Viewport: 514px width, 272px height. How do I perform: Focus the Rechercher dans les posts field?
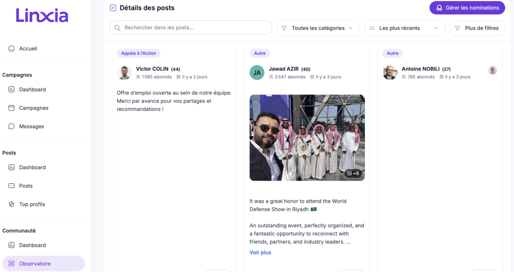(x=191, y=28)
